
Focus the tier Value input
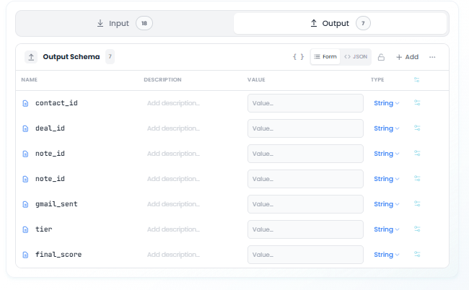click(305, 229)
